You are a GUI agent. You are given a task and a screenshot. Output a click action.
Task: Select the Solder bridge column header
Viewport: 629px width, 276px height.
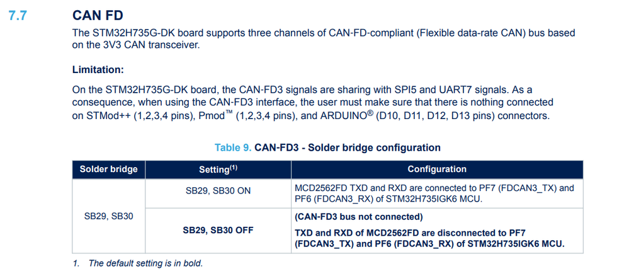(x=108, y=169)
